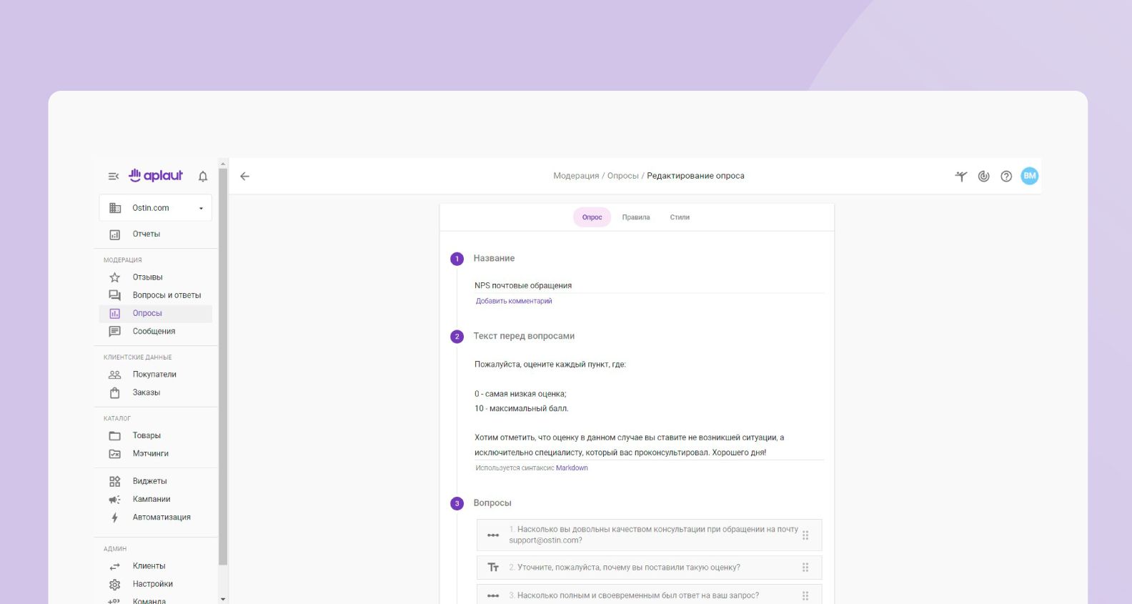Click the survey name input field
The image size is (1132, 604).
coord(648,285)
